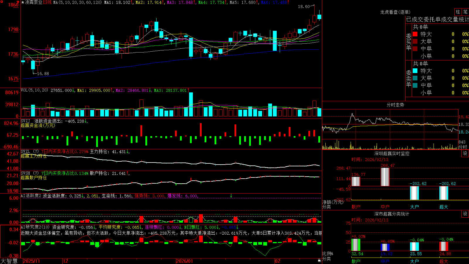Click the 深市超赢分类统计 panel title

click(392, 214)
